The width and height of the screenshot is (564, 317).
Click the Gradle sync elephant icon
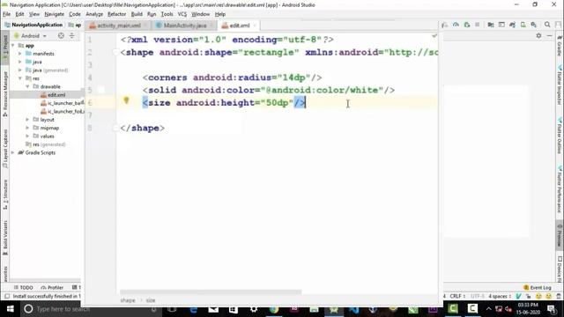[x=512, y=25]
